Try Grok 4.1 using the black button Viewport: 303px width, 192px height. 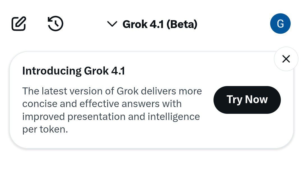(247, 100)
